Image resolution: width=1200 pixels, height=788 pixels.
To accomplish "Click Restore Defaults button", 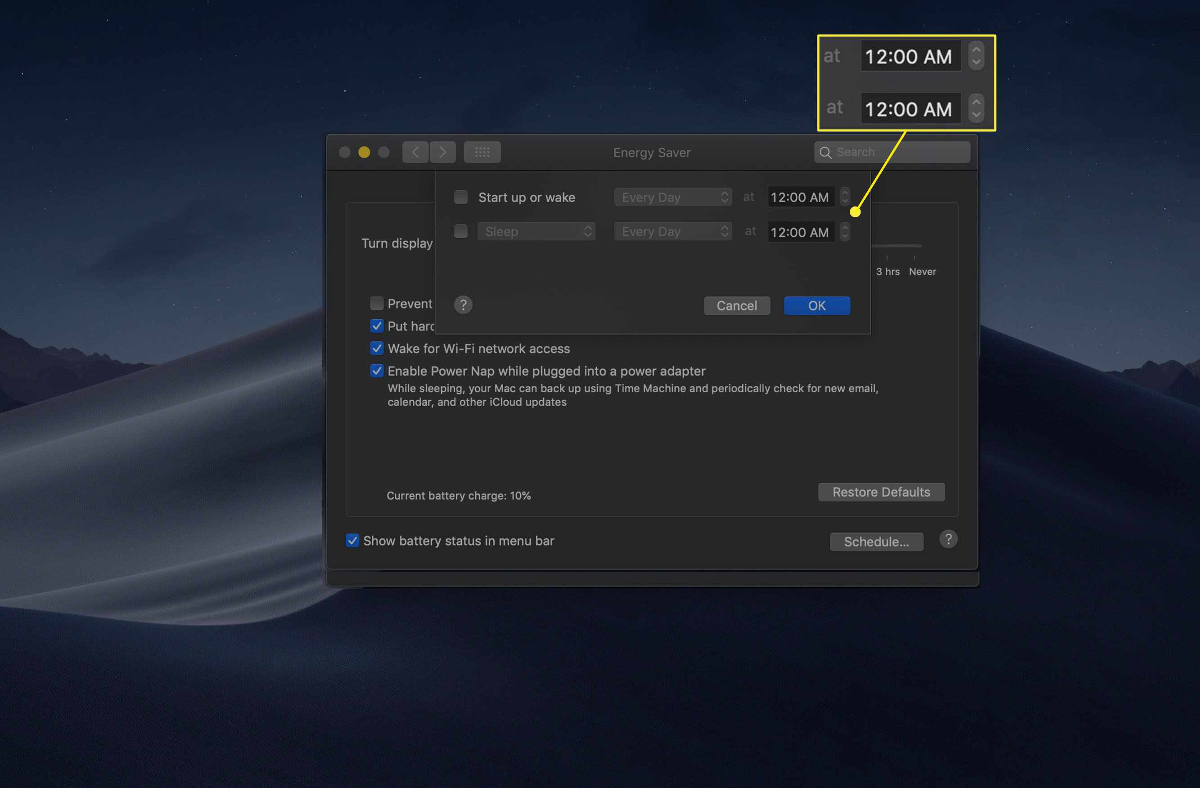I will [880, 492].
